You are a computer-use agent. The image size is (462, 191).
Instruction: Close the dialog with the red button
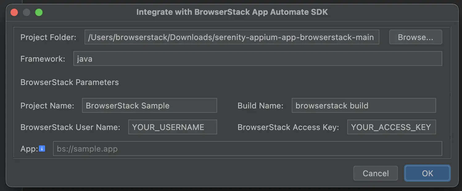click(x=14, y=12)
